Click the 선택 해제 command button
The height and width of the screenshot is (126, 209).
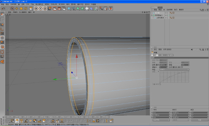pyautogui.click(x=18, y=117)
